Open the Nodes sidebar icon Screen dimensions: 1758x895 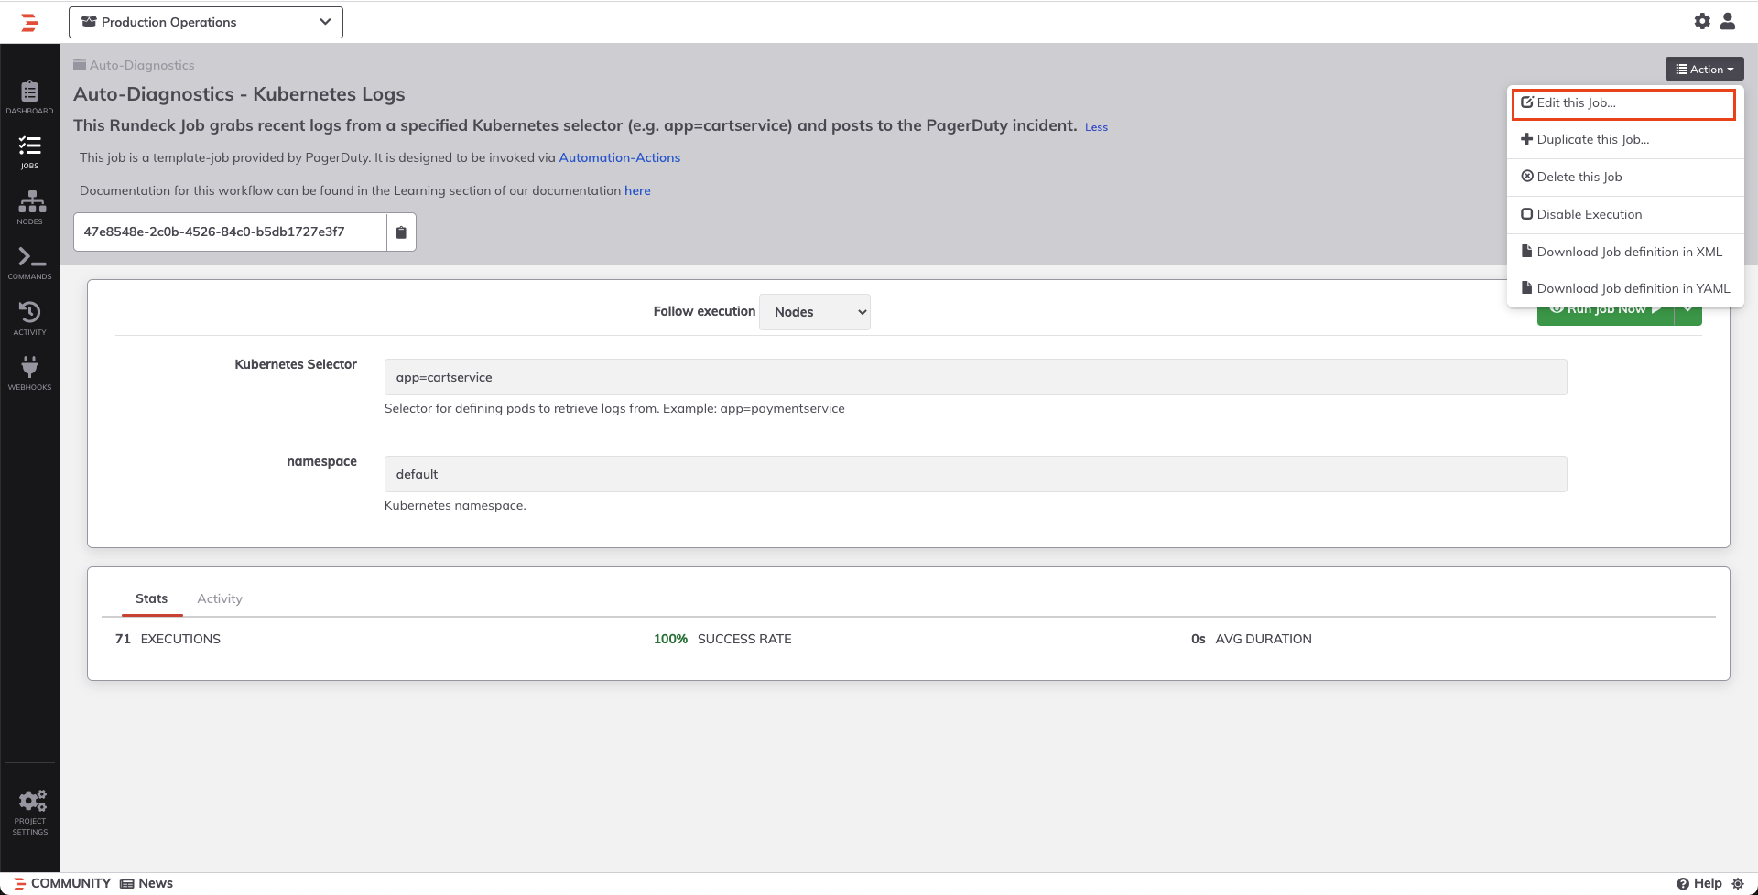click(29, 208)
